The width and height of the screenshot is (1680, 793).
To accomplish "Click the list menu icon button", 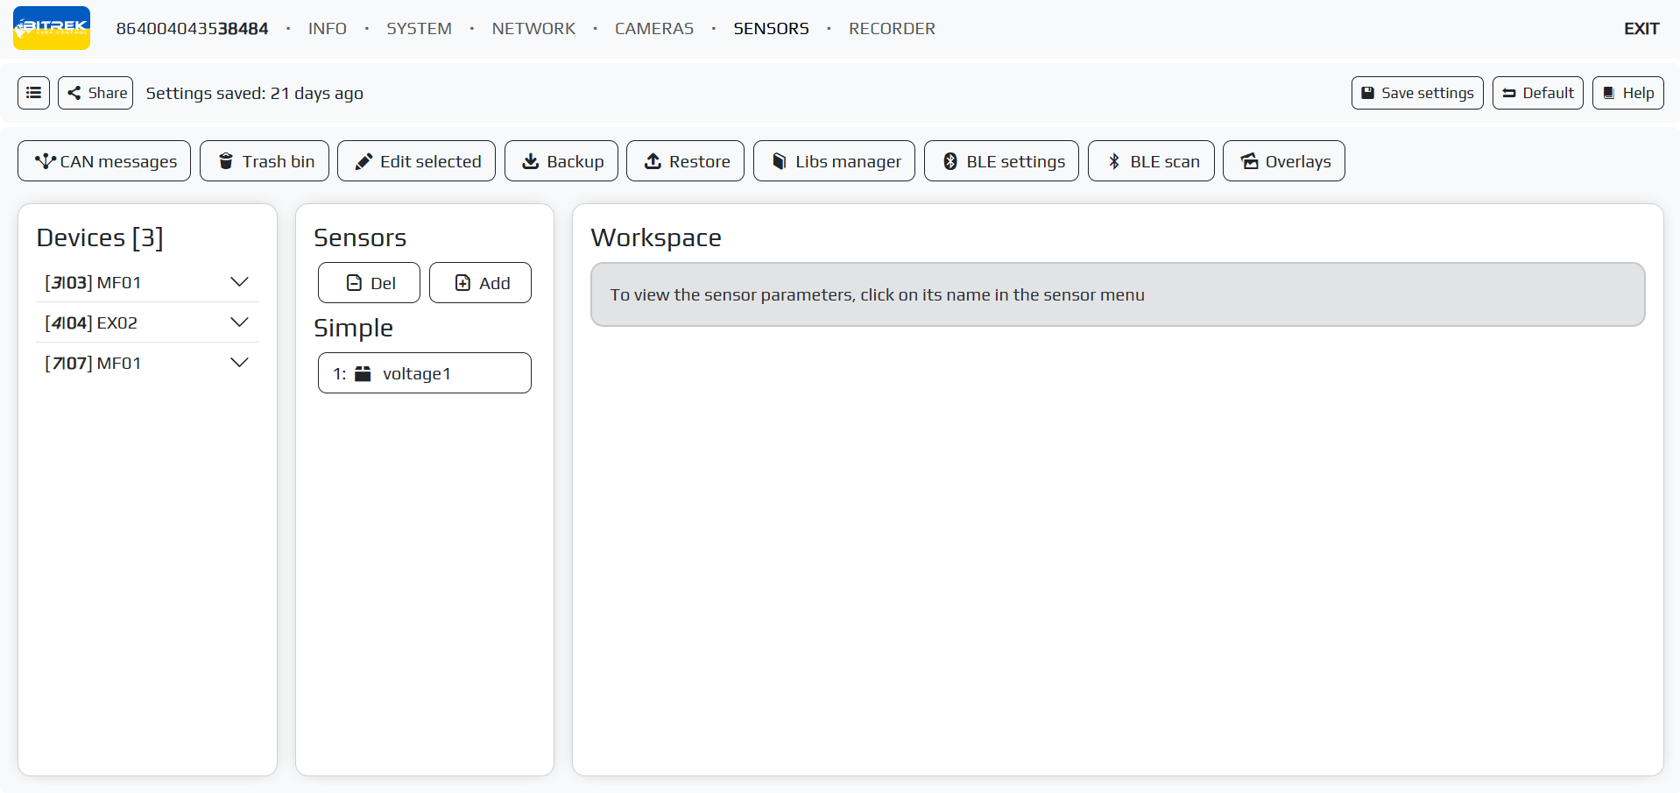I will (x=33, y=93).
